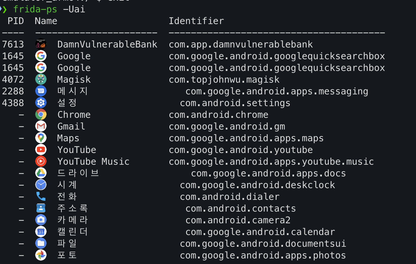416x264 pixels.
Task: Click the Google Photos pinwheel icon
Action: tap(41, 255)
